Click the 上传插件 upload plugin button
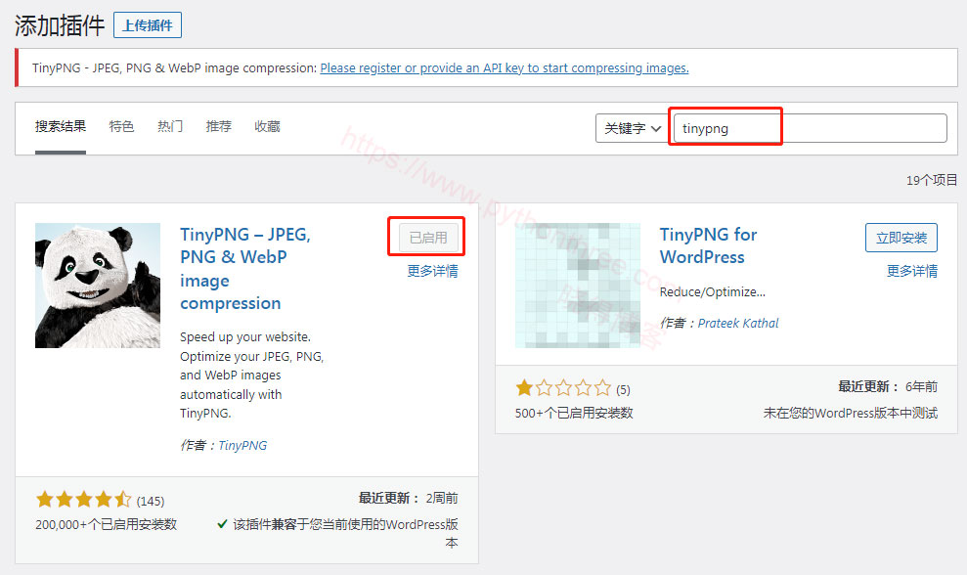 click(x=148, y=25)
